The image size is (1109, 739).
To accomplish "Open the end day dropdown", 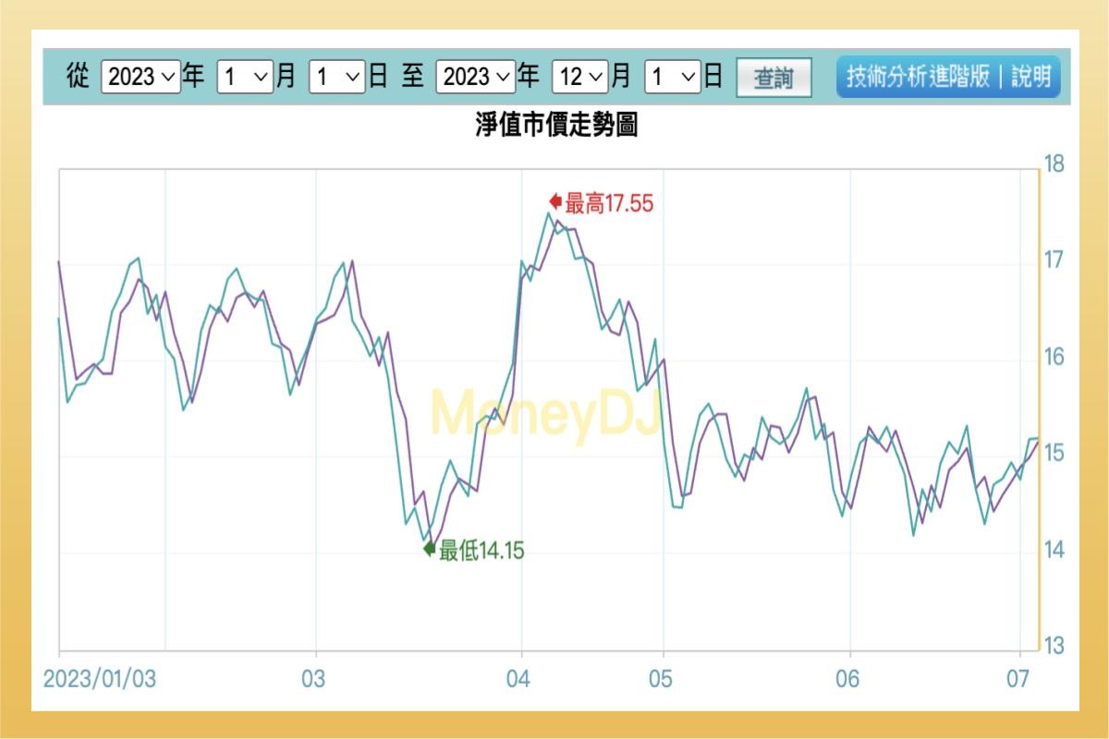I will tap(675, 79).
